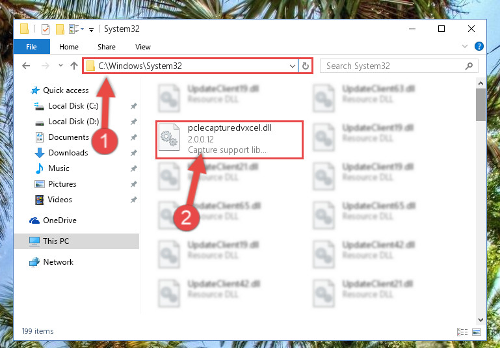Click pin icon beside Downloads

133,153
